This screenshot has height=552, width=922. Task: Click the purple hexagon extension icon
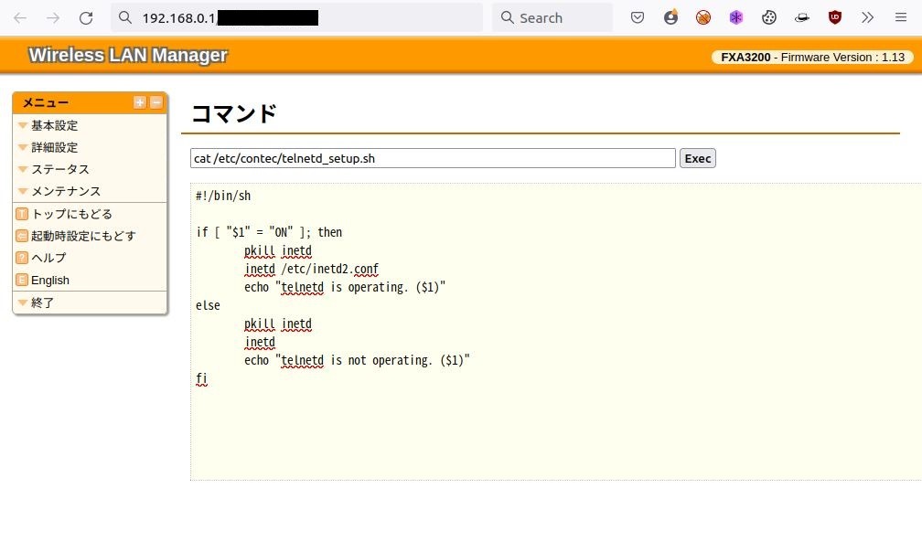click(736, 17)
